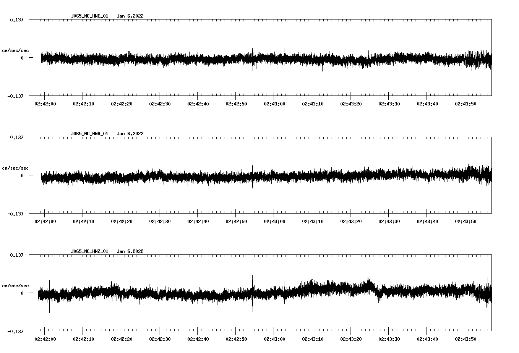Screen dimensions: 519x353
Task: Select the Jan 6,2022 date on HNN plot
Action: (x=130, y=134)
